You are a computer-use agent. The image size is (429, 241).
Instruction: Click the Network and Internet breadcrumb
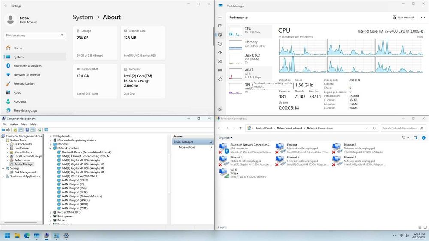[289, 128]
